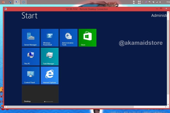Open the Administrative Tools tile
Image resolution: width=170 pixels, height=113 pixels.
point(69,38)
